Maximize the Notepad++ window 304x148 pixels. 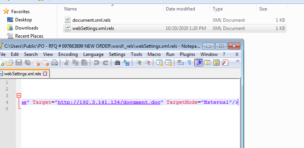point(221,46)
